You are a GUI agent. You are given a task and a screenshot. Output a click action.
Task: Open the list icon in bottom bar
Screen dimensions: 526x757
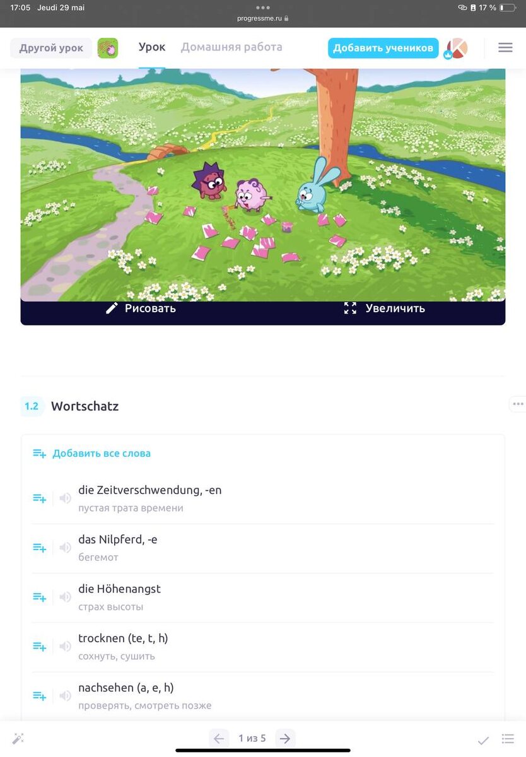pos(508,739)
